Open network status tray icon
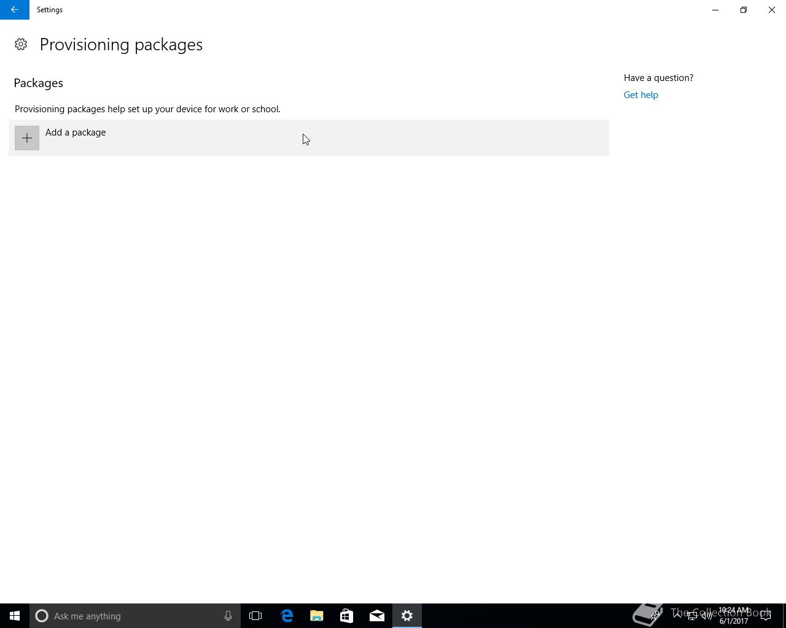Screen dimensions: 786x628 tap(692, 616)
